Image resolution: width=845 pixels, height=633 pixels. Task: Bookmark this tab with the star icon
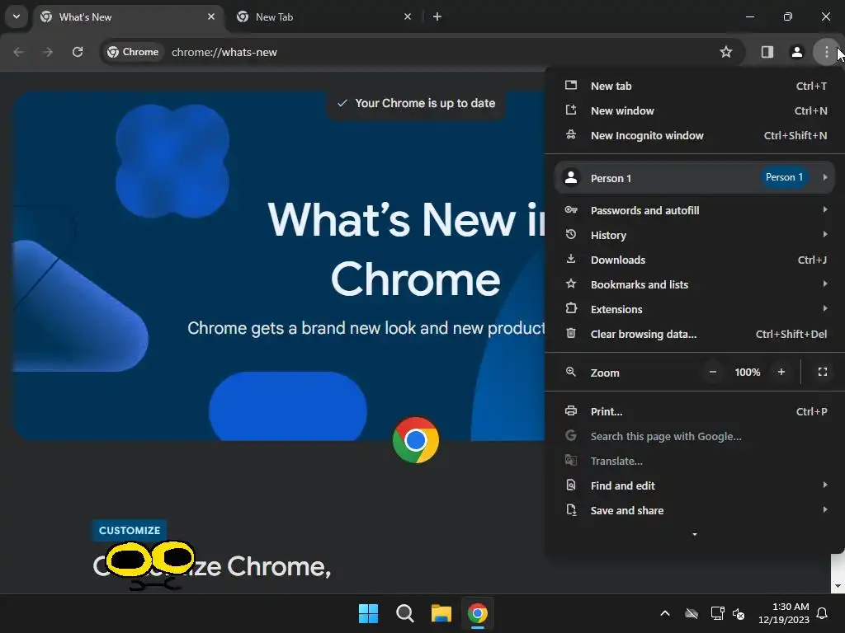(726, 52)
